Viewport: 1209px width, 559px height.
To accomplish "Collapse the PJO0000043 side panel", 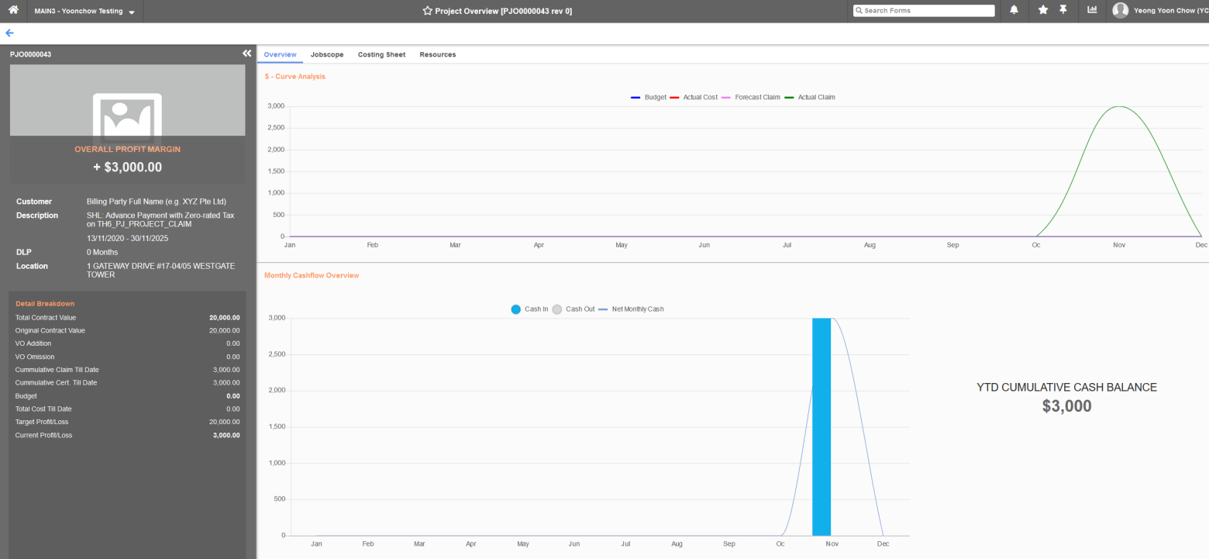I will tap(246, 53).
